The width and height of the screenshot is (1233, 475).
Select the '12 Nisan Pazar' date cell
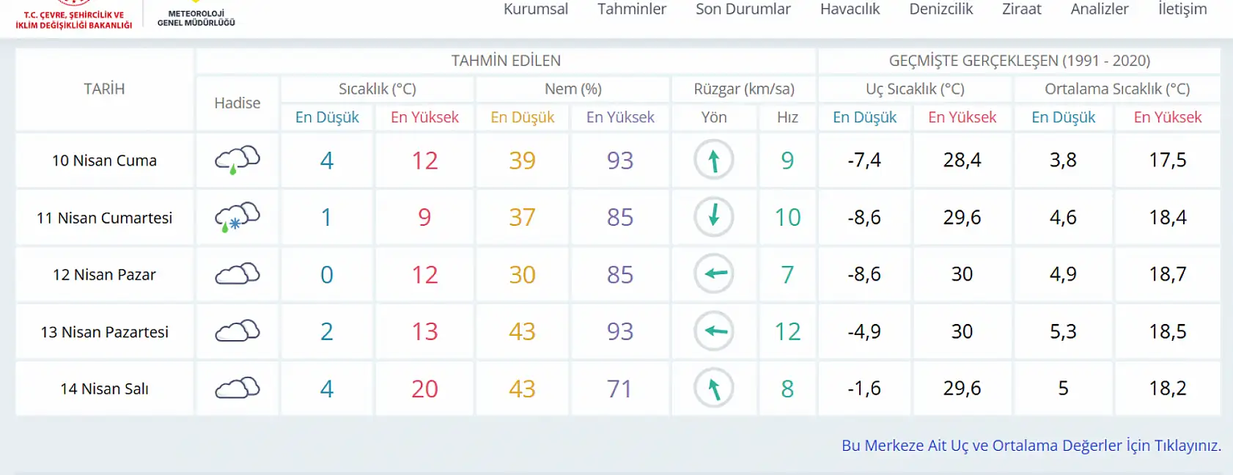click(x=104, y=275)
